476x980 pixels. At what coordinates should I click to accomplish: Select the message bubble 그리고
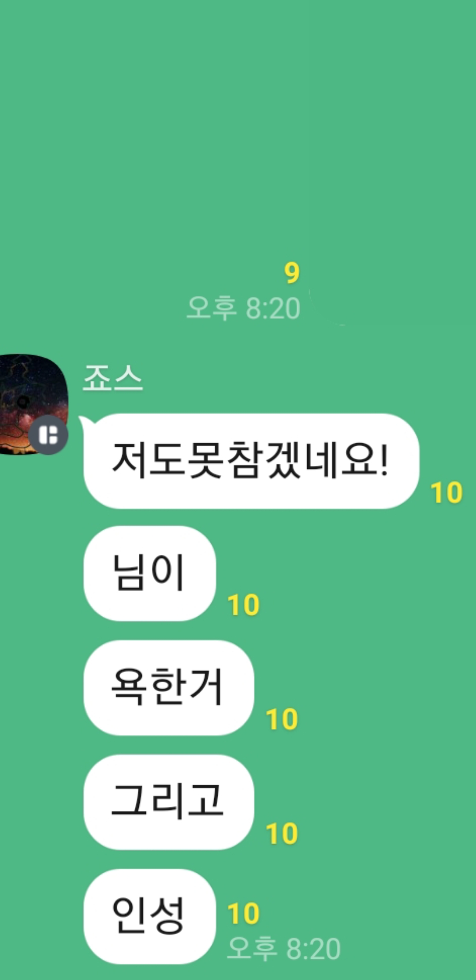tap(169, 802)
